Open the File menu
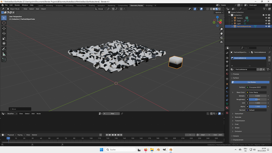The width and height of the screenshot is (272, 153). point(6,5)
